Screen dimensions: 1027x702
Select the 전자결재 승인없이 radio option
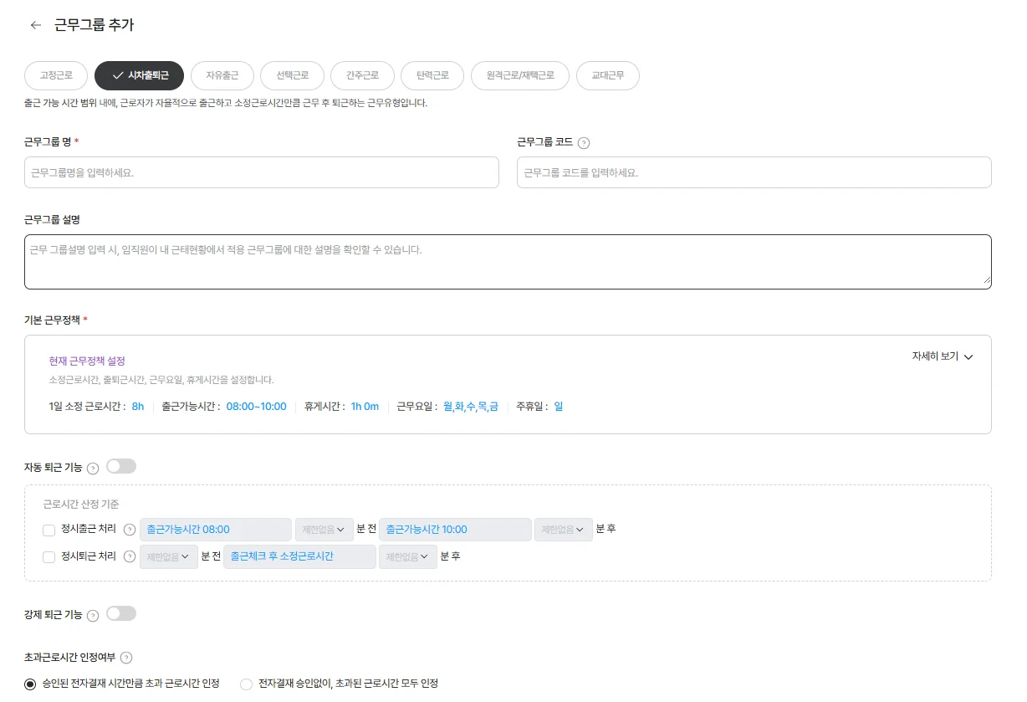pyautogui.click(x=247, y=684)
